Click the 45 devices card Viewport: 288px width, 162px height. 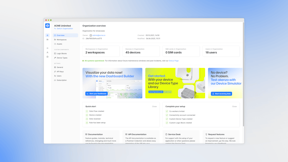pos(141,51)
